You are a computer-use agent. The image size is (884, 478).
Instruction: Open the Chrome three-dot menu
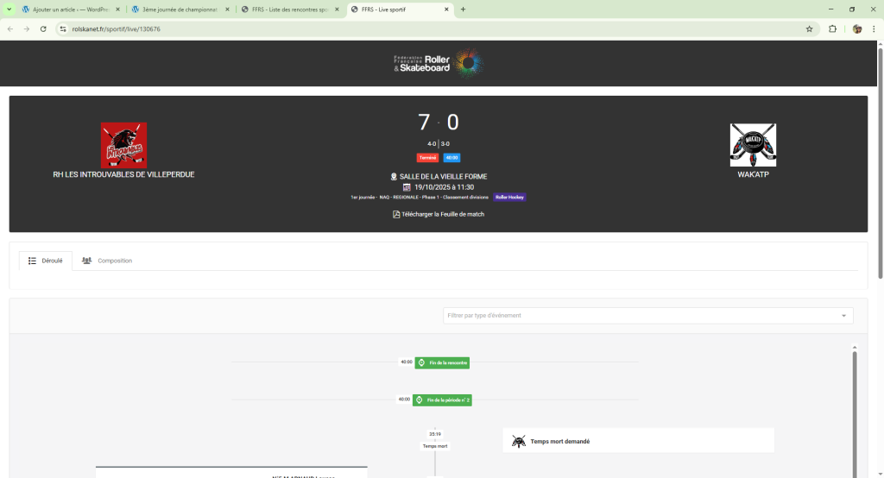point(873,28)
